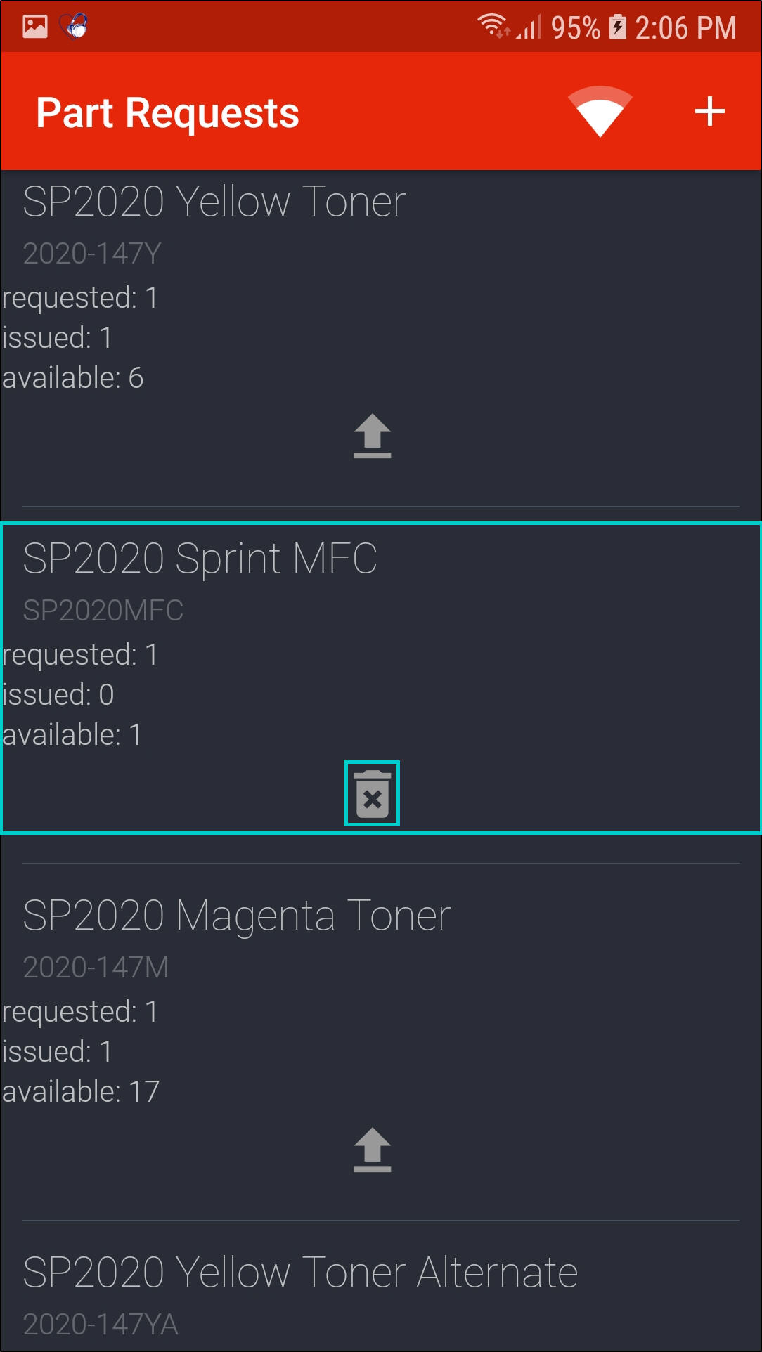762x1352 pixels.
Task: Tap the battery charging icon in status bar
Action: [x=617, y=27]
